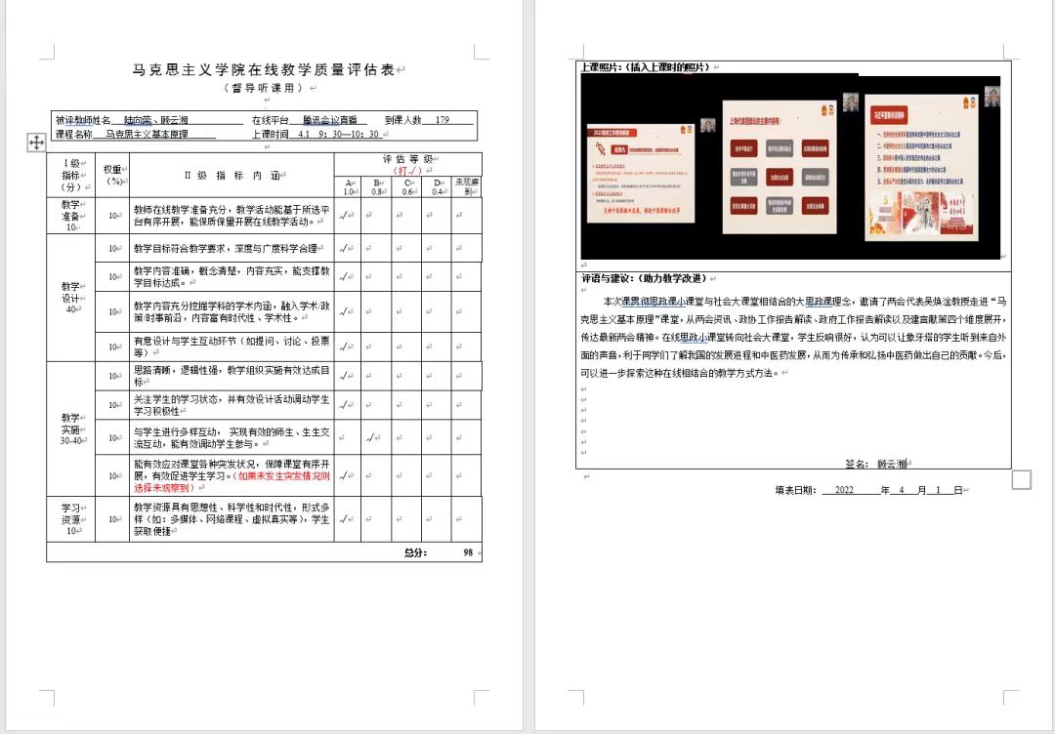Click the Ⅱ级指标内涵 header cell
The image size is (1055, 734).
232,176
